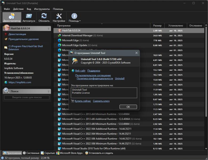Open the Инструменты menu
Viewport: 208px width, 160px height.
(x=42, y=9)
